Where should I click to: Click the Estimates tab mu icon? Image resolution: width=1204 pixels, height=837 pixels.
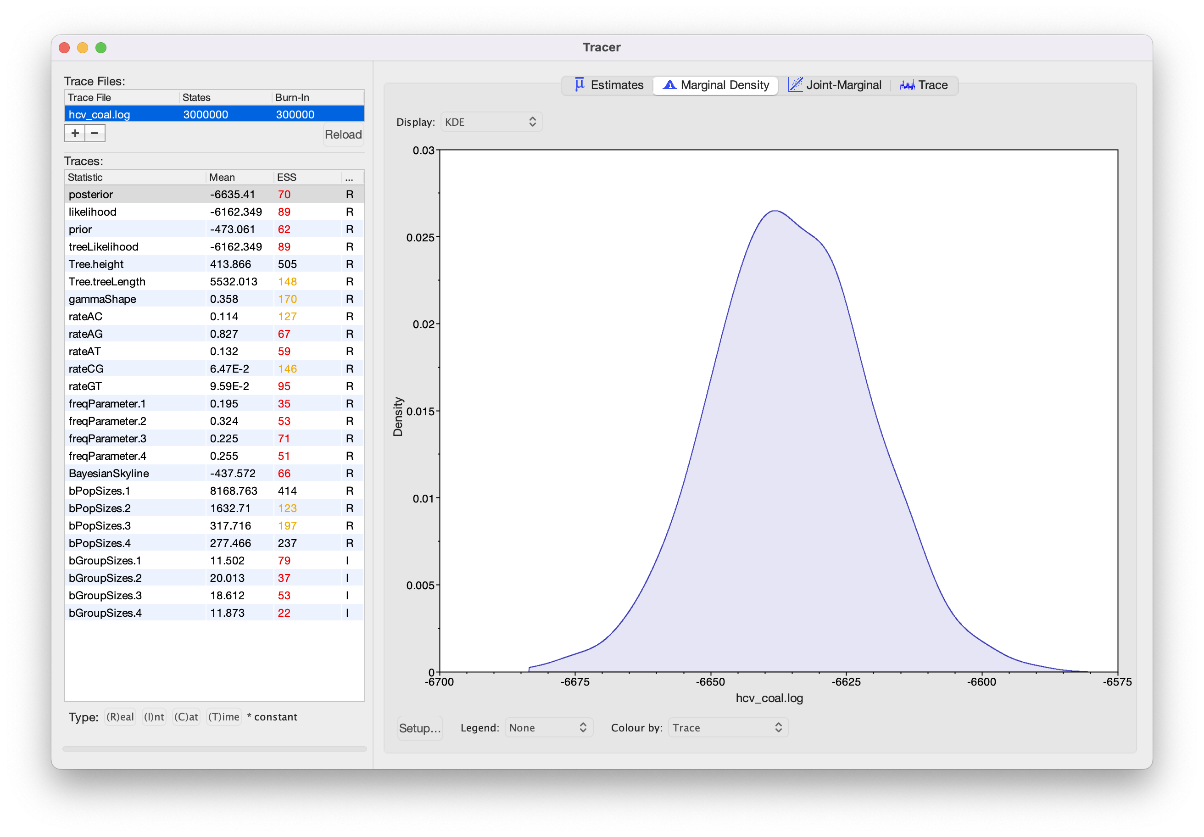click(579, 84)
